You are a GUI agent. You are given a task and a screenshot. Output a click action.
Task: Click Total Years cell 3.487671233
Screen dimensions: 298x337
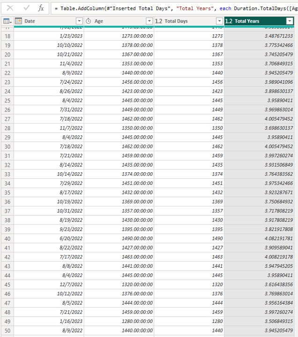259,36
